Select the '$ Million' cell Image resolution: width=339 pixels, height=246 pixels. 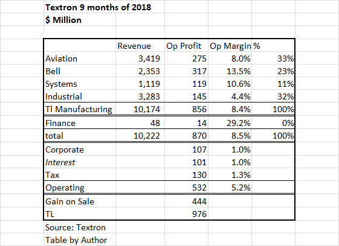click(80, 20)
